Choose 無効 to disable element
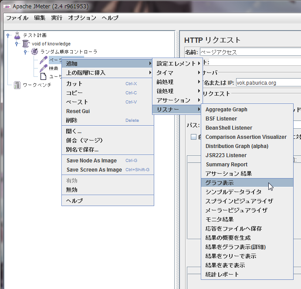 click(108, 190)
